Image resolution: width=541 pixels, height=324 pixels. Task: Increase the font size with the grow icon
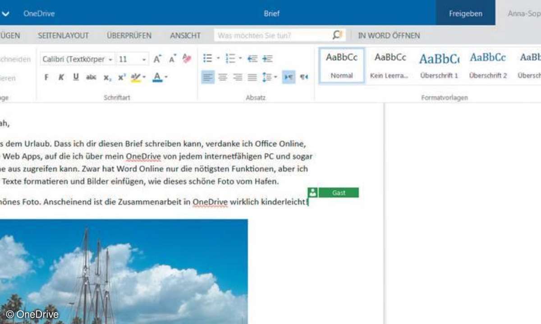point(157,59)
